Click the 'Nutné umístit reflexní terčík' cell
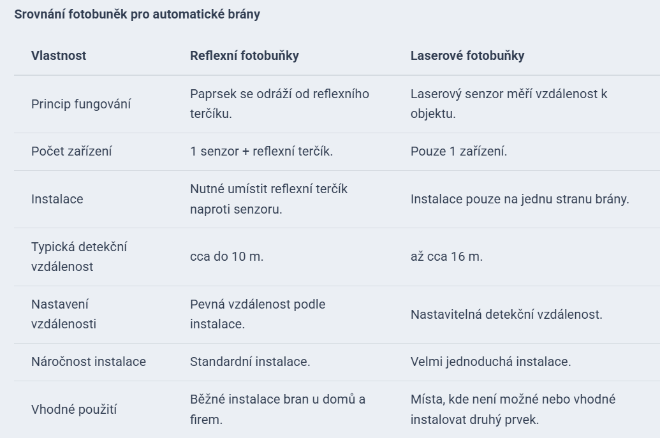 (x=268, y=199)
